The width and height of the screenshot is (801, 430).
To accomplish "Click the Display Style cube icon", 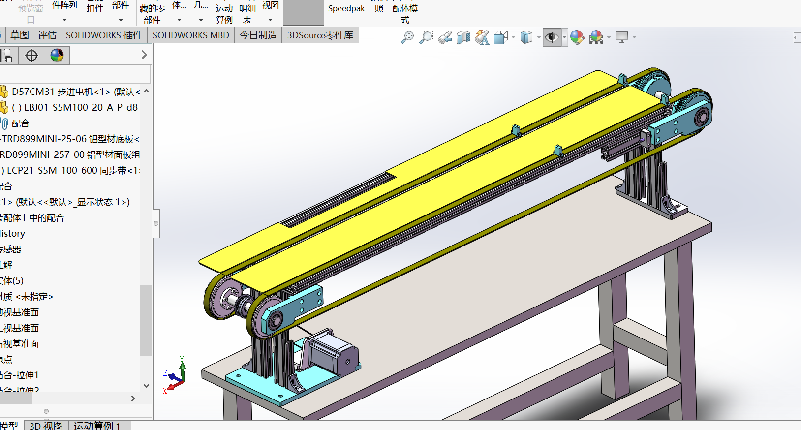I will tap(526, 37).
